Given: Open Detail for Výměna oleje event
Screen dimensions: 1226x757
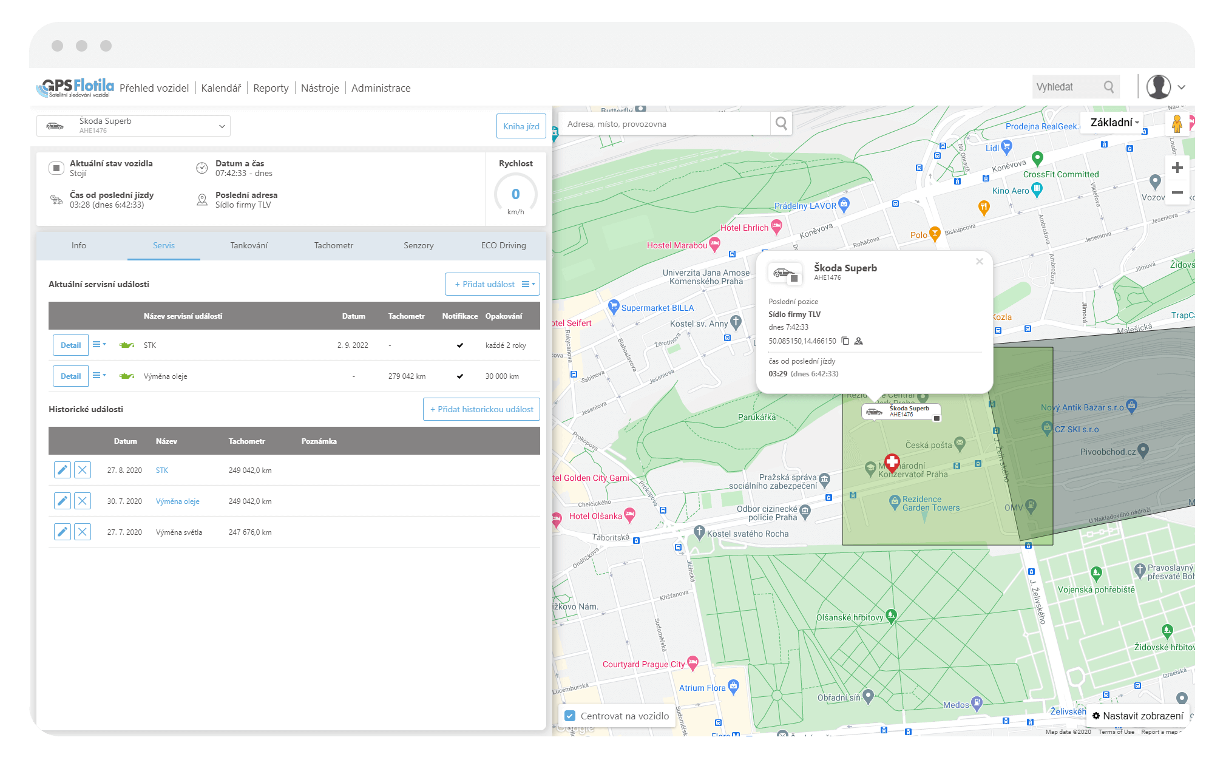Looking at the screenshot, I should tap(70, 376).
